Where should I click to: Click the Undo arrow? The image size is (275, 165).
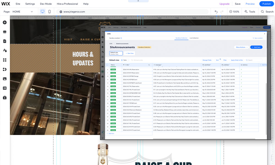(216, 12)
